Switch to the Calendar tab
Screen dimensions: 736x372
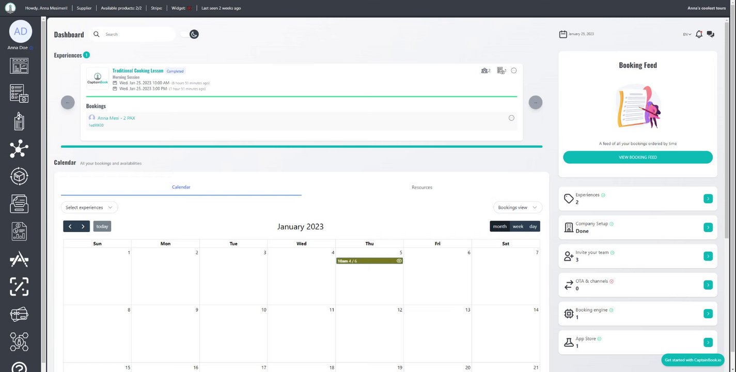(181, 187)
